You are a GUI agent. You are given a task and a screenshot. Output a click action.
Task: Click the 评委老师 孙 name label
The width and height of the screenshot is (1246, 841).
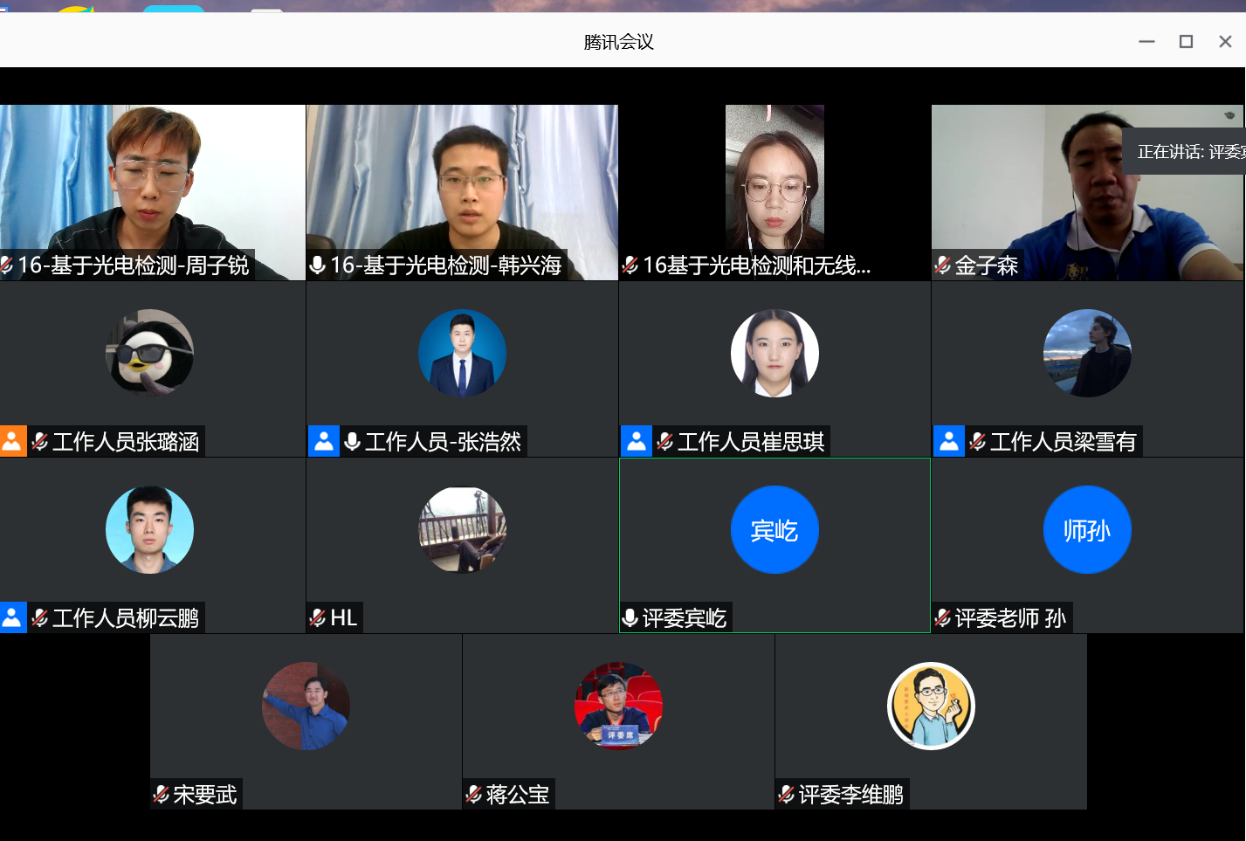coord(1009,618)
